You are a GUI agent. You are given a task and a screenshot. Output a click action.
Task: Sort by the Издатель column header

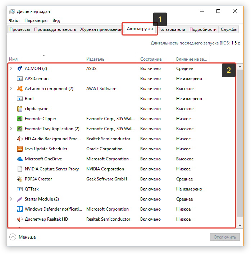click(111, 58)
